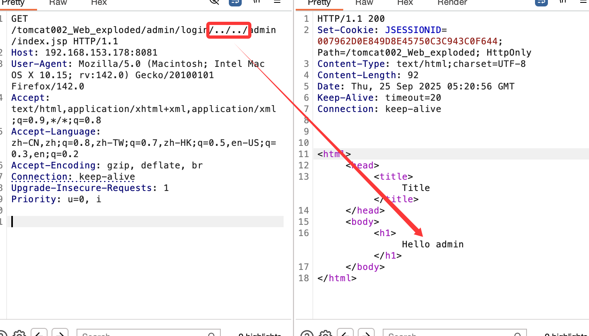Go to previous match in response search
Screen dimensions: 589x336
pos(345,334)
